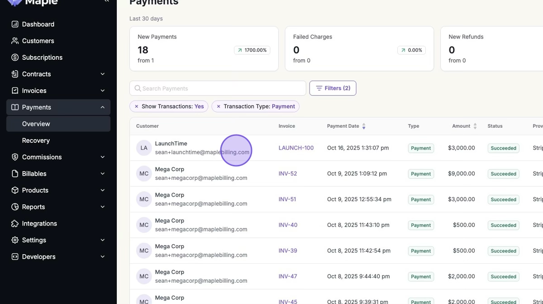Click the Customers people icon
The width and height of the screenshot is (543, 304).
pyautogui.click(x=15, y=41)
